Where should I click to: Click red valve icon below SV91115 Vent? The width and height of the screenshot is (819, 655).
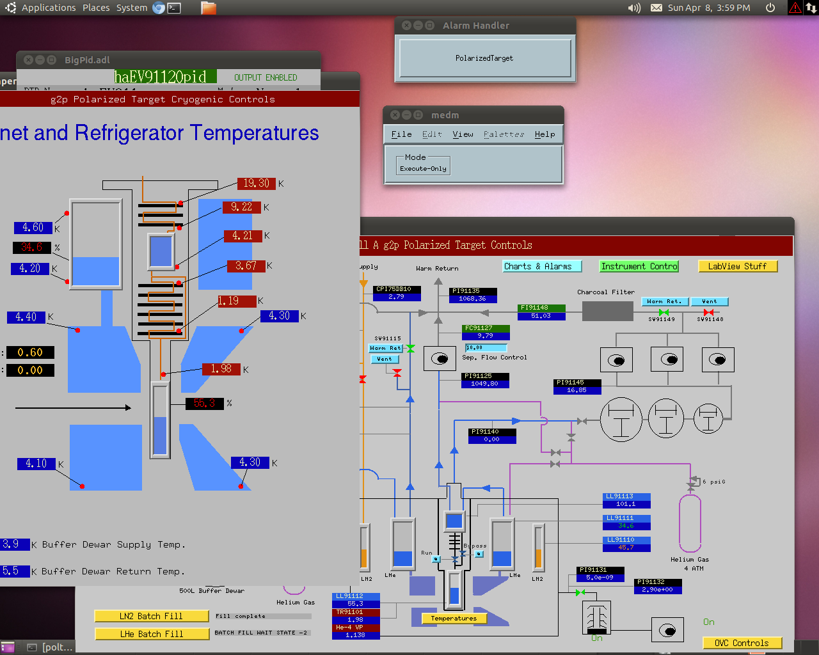click(397, 372)
